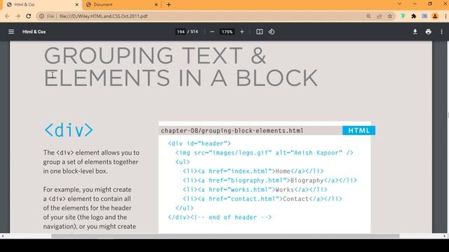Viewport: 449px width, 252px height.
Task: Minimize the browser window
Action: (415, 3)
